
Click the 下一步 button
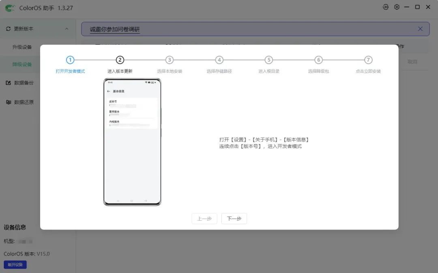pos(234,219)
